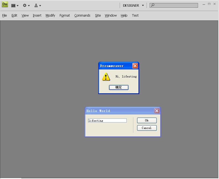Open the Insert menu

point(37,16)
